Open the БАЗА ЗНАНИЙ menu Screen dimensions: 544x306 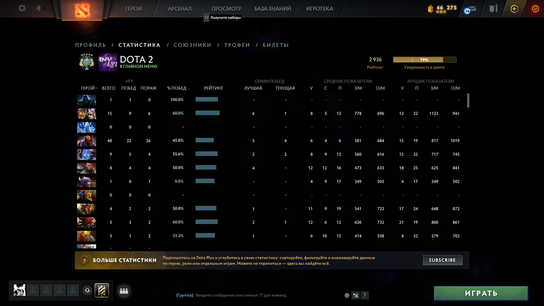pos(272,8)
